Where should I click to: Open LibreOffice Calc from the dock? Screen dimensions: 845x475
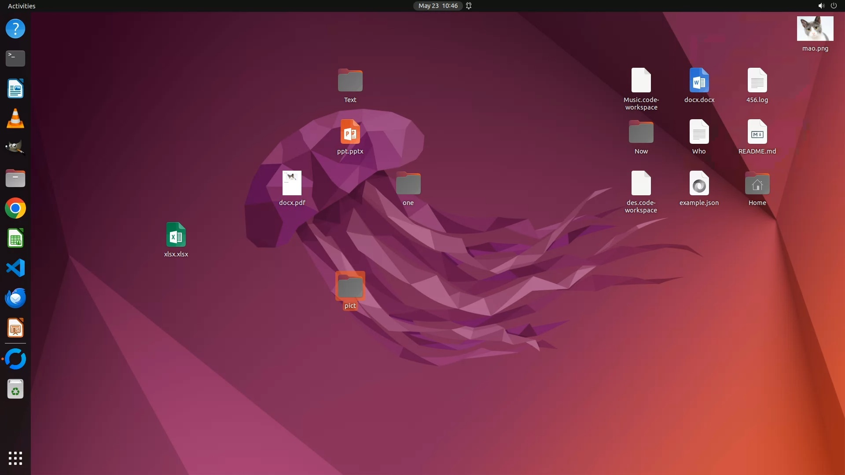(x=15, y=238)
